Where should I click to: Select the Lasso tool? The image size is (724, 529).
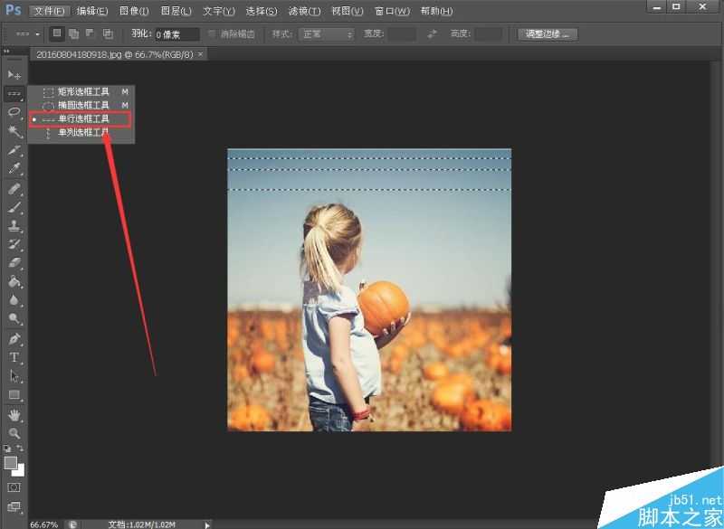point(14,112)
